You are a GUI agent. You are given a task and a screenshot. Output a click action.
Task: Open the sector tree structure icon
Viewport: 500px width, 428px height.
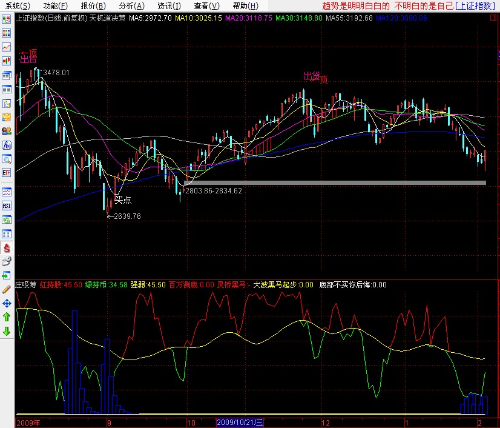point(7,104)
